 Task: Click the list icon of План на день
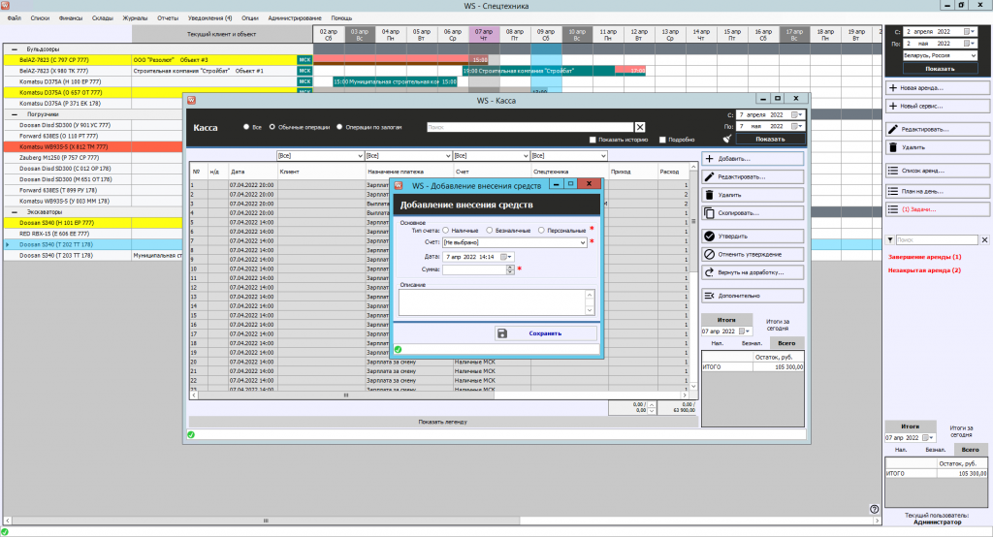click(x=893, y=191)
